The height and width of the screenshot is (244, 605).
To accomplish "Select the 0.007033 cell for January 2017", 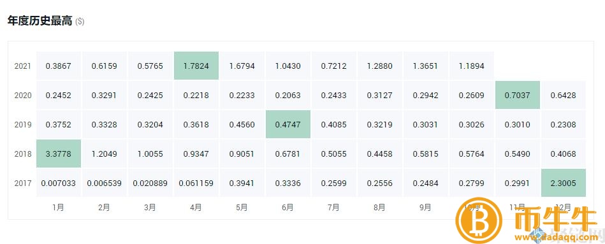I will click(59, 183).
